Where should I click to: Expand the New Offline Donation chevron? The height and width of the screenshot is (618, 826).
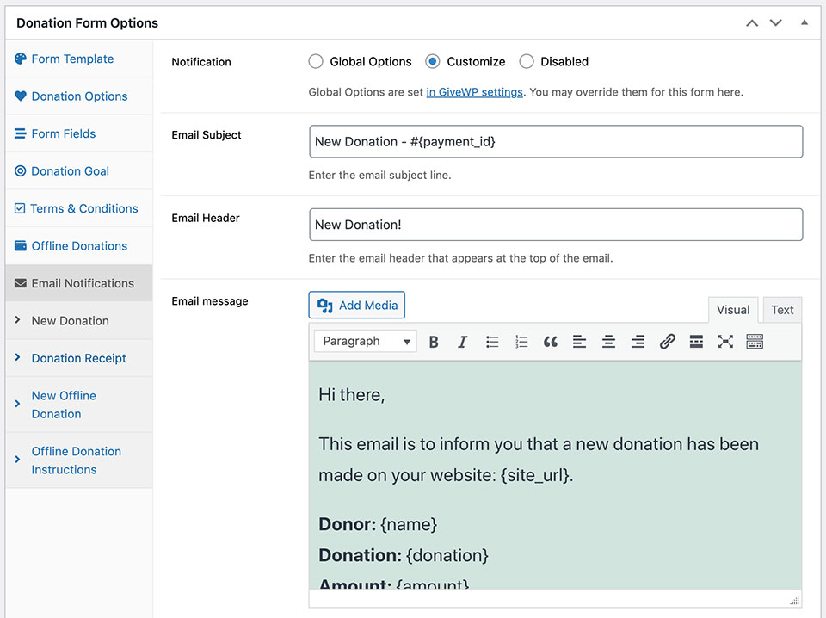pyautogui.click(x=17, y=404)
